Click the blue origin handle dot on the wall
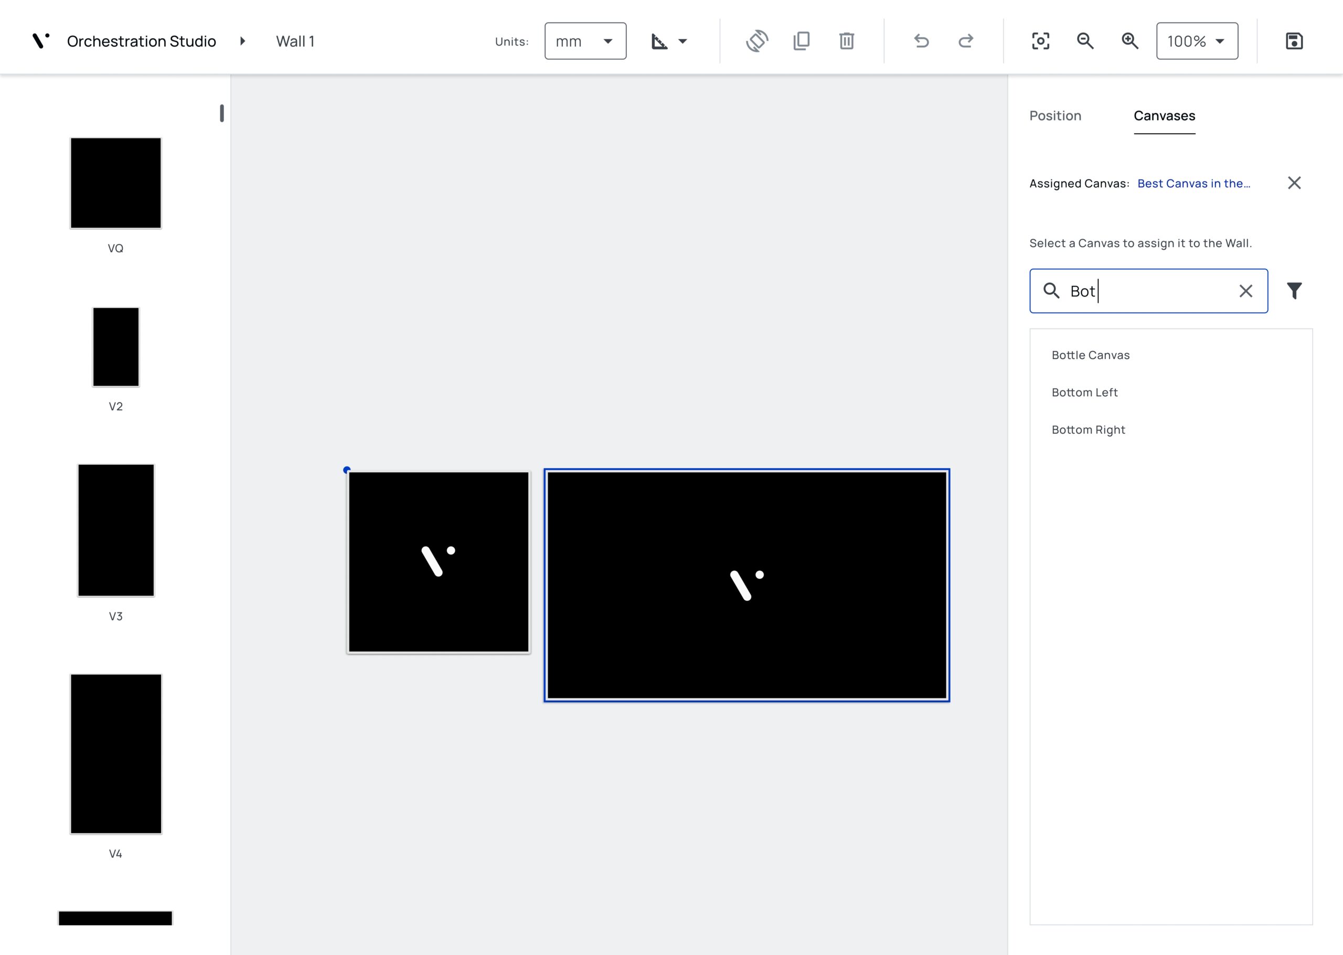 click(347, 470)
